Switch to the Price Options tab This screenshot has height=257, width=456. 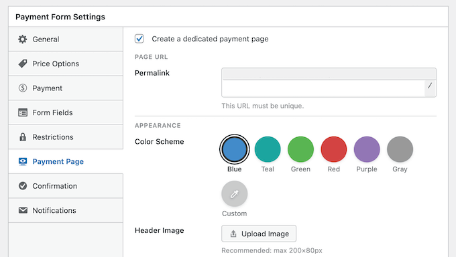[x=66, y=64]
